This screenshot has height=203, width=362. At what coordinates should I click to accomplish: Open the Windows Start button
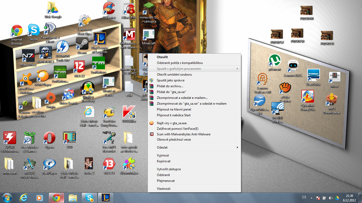(x=7, y=198)
